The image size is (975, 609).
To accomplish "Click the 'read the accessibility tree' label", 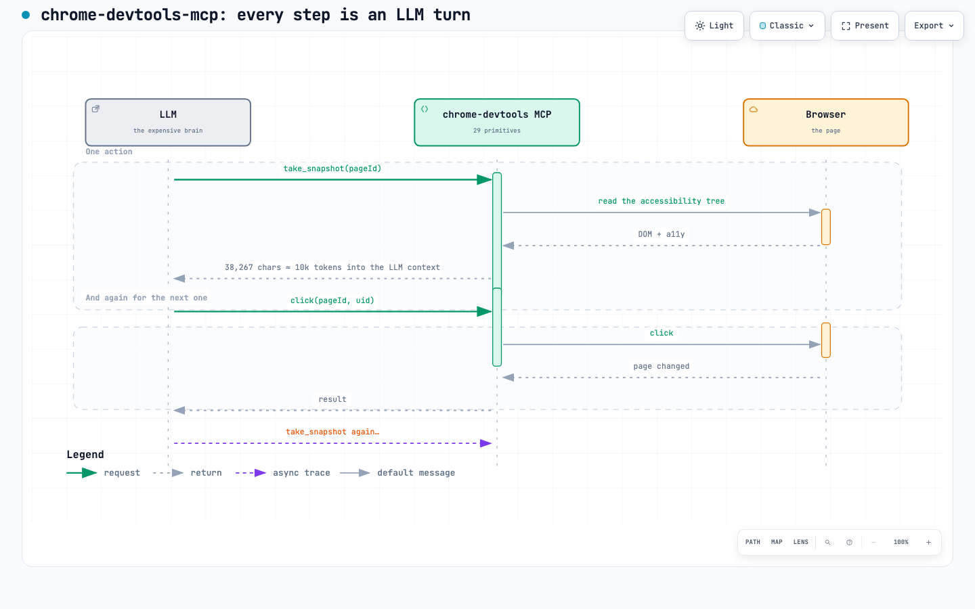I will pyautogui.click(x=662, y=201).
